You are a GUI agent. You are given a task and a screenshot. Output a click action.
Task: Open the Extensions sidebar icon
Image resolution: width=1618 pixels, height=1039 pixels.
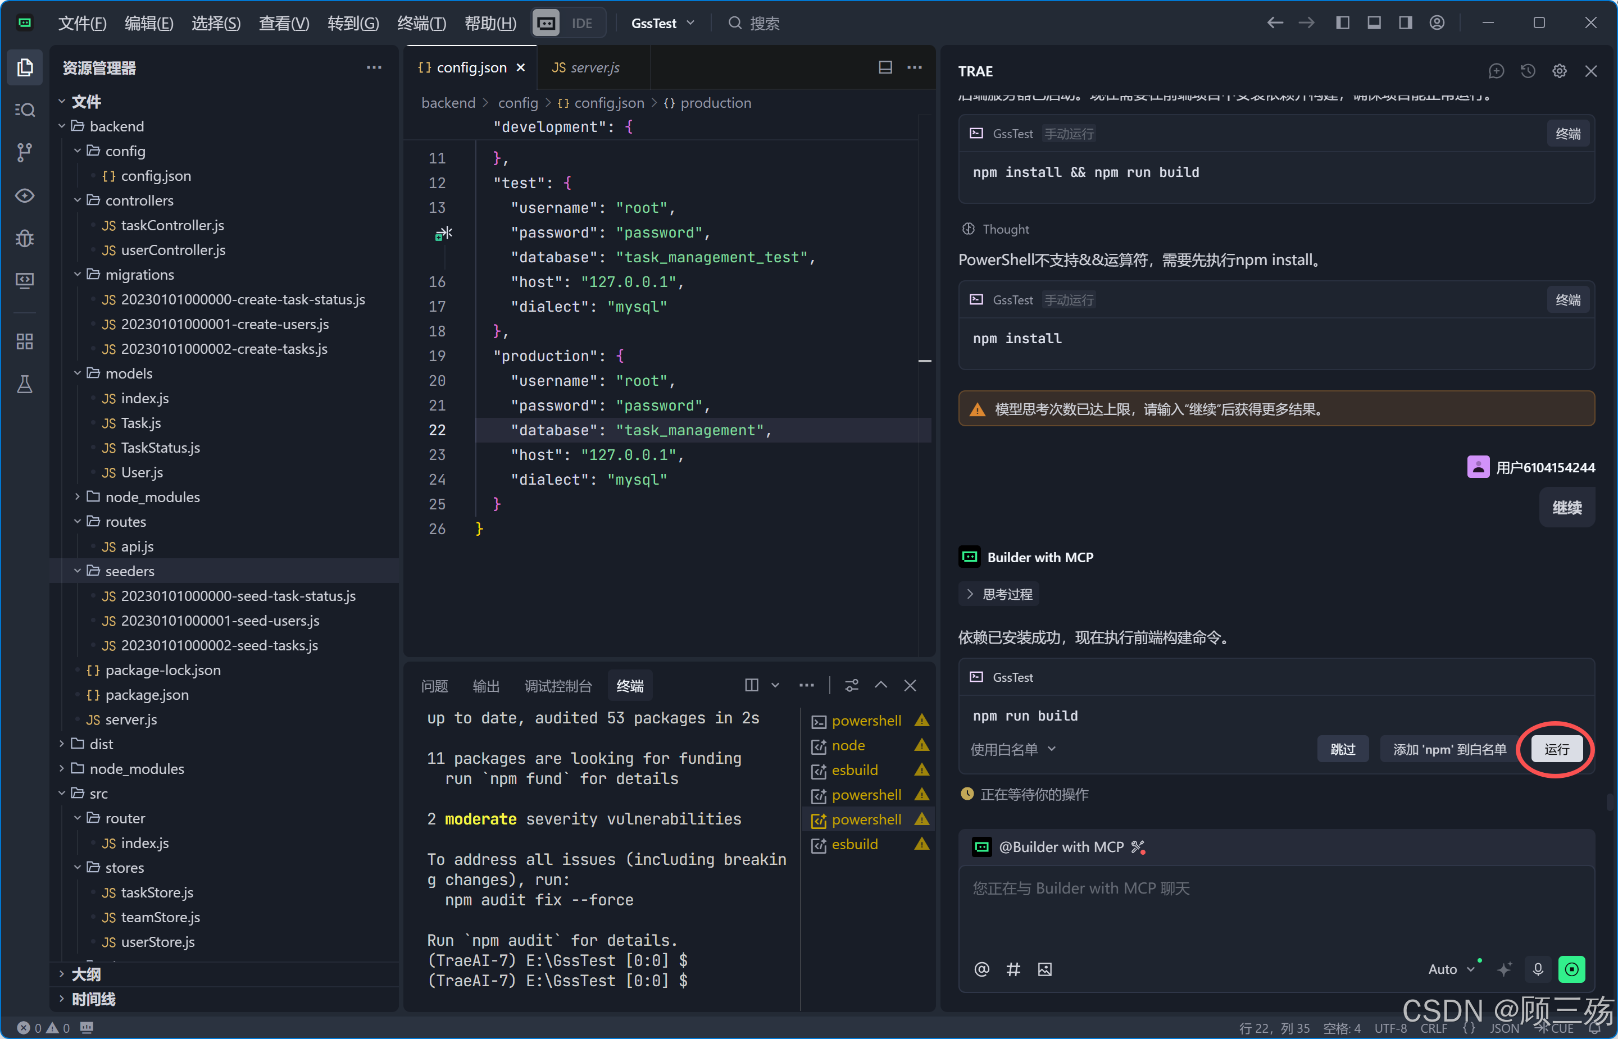click(x=25, y=341)
